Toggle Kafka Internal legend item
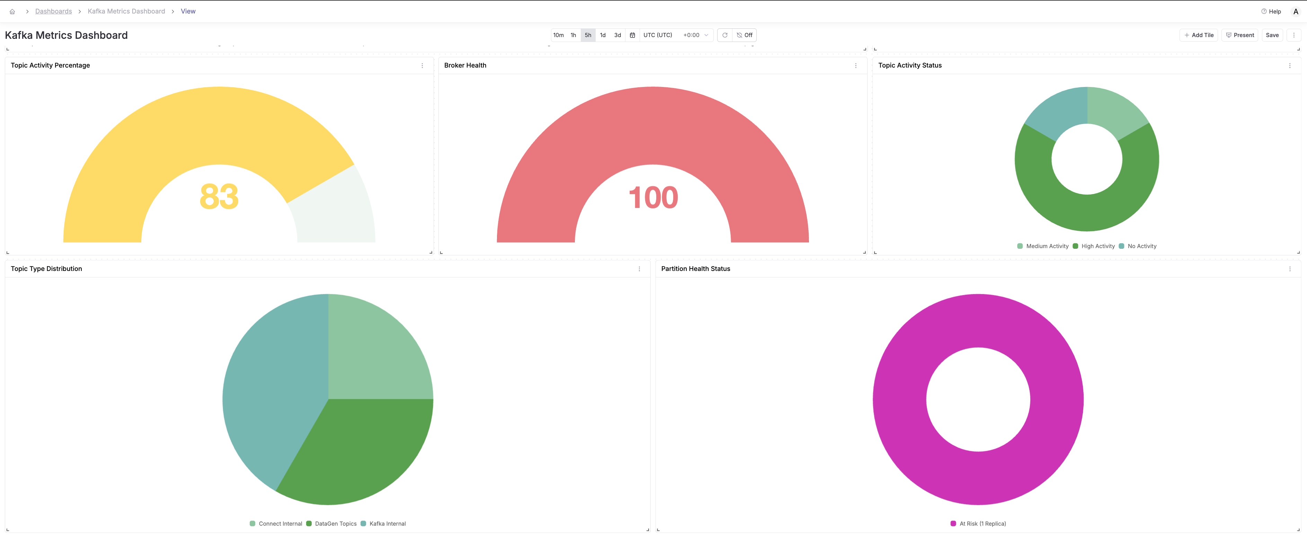This screenshot has width=1307, height=535. pos(387,524)
